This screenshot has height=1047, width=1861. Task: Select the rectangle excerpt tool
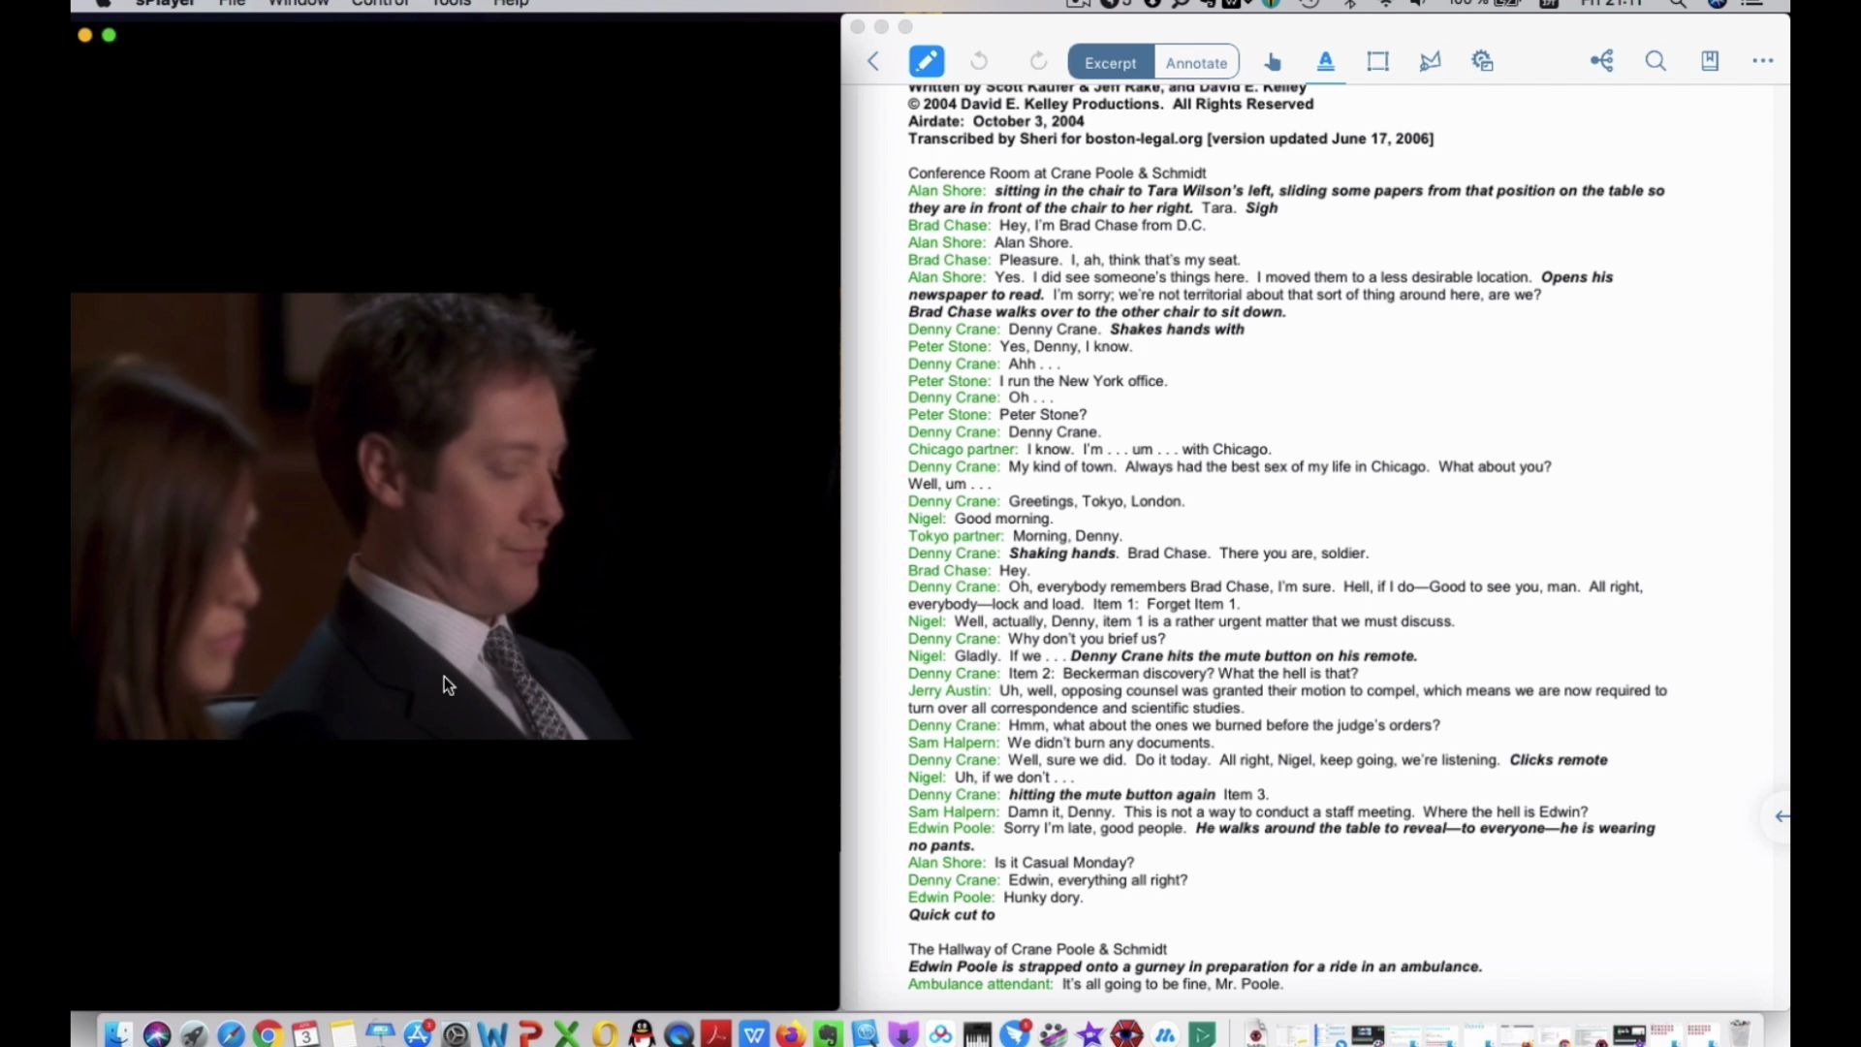tap(1377, 61)
